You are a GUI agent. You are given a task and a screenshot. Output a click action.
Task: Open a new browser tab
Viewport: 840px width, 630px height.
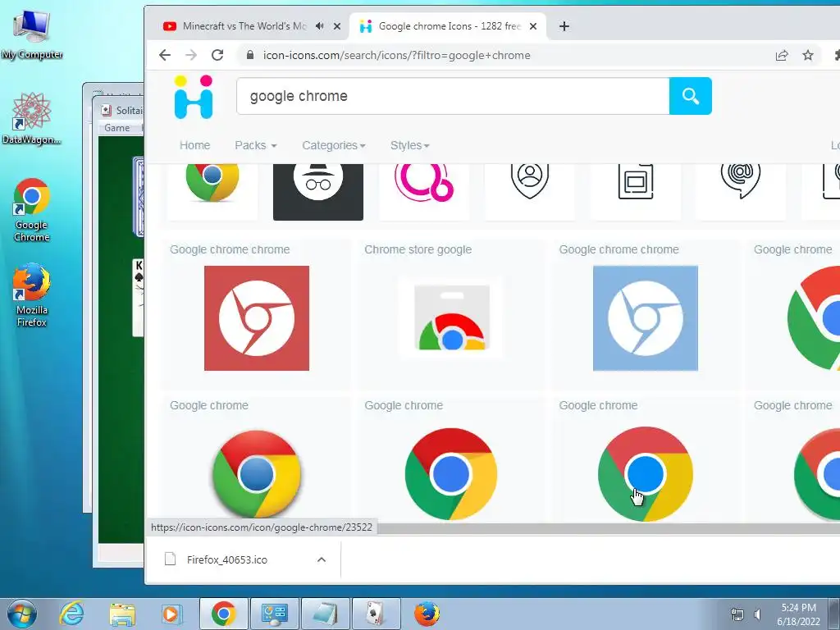coord(564,26)
